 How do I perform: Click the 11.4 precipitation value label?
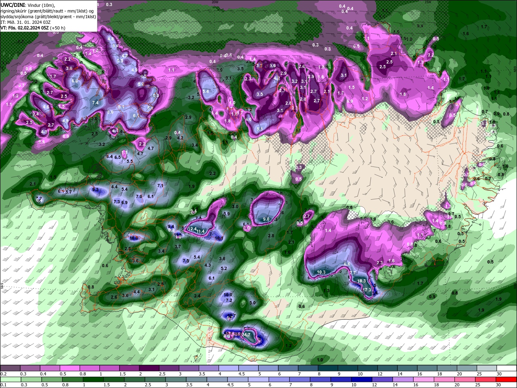point(201,231)
